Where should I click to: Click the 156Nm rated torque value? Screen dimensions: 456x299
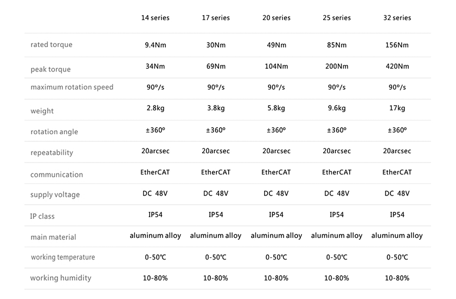(397, 45)
